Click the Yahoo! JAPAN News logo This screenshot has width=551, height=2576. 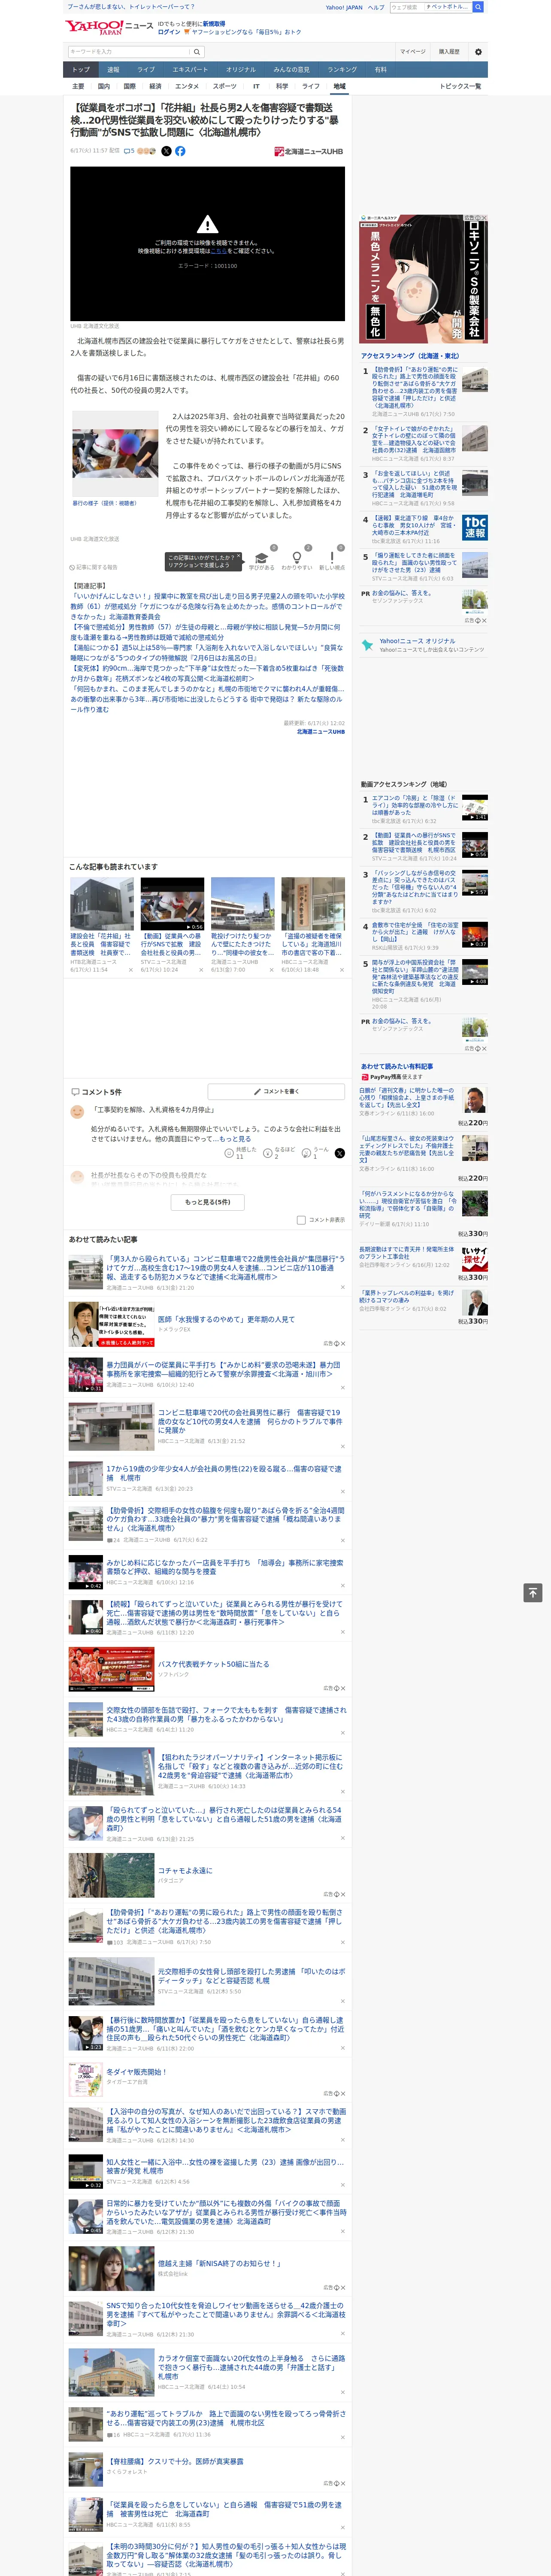point(109,27)
